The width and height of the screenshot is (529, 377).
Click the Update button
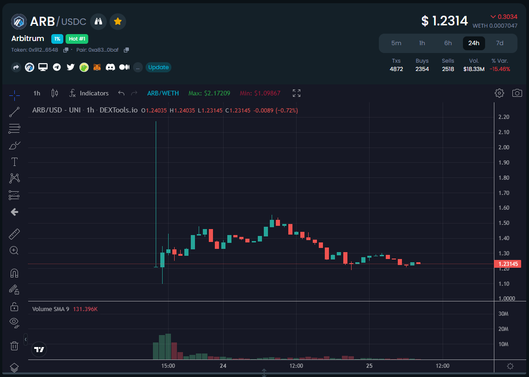tap(158, 67)
